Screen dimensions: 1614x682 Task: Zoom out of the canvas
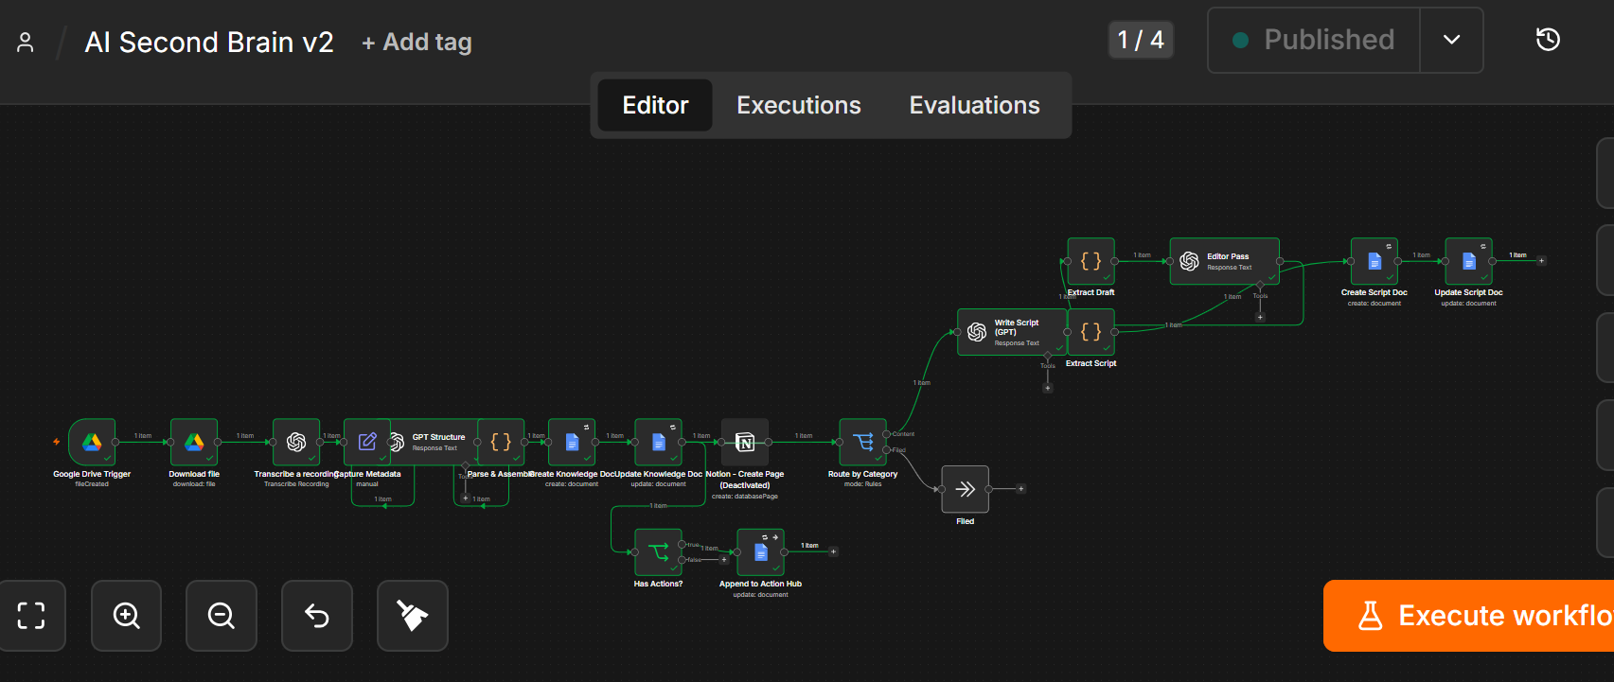click(222, 616)
